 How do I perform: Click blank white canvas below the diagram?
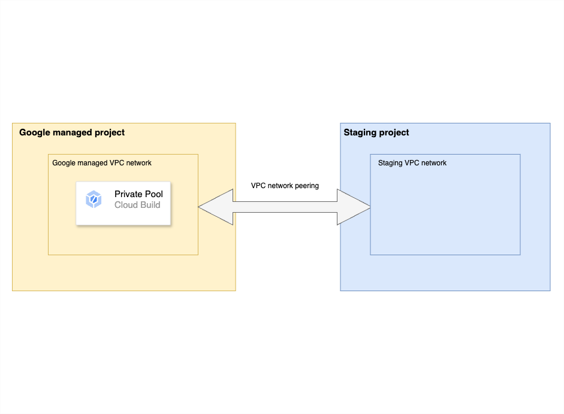pos(282,353)
